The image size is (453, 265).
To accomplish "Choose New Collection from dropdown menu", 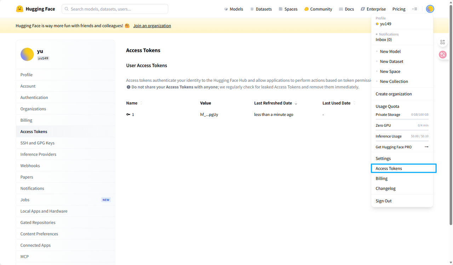I will 402,81.
